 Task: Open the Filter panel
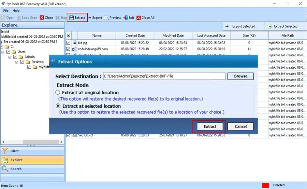pyautogui.click(x=32, y=151)
